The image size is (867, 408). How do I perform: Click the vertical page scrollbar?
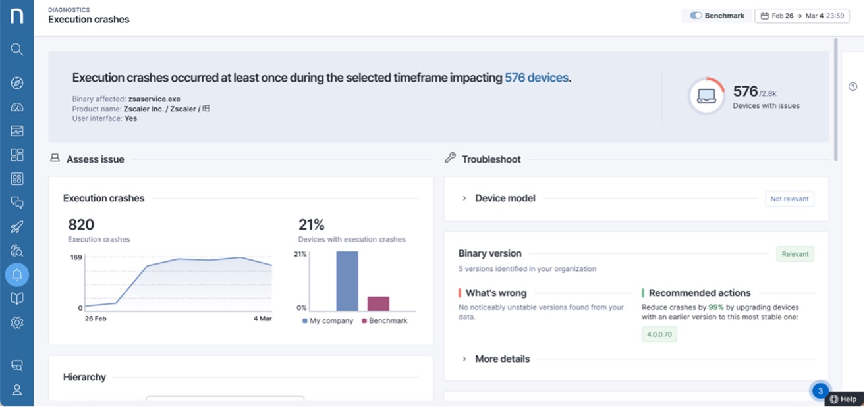click(836, 99)
